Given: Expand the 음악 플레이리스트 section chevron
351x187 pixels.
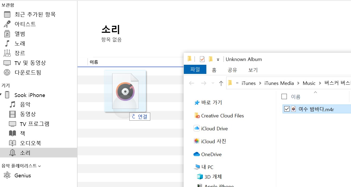Looking at the screenshot, I should (40, 166).
